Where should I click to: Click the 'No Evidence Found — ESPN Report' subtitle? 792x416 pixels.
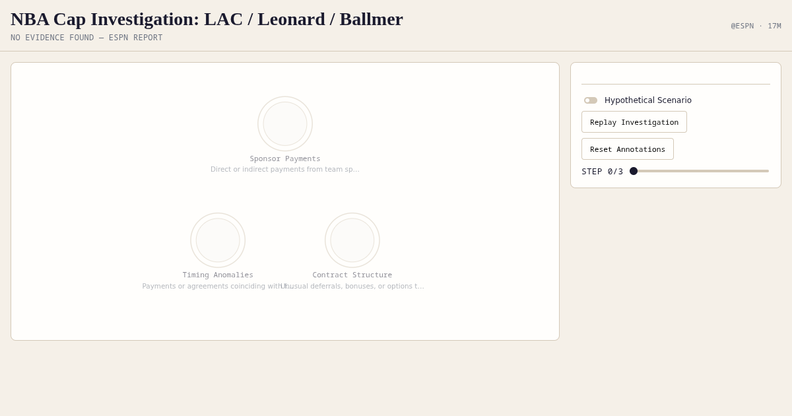click(86, 38)
